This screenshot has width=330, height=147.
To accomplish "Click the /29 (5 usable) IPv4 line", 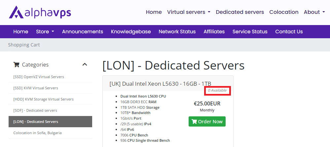I will pos(136,124).
